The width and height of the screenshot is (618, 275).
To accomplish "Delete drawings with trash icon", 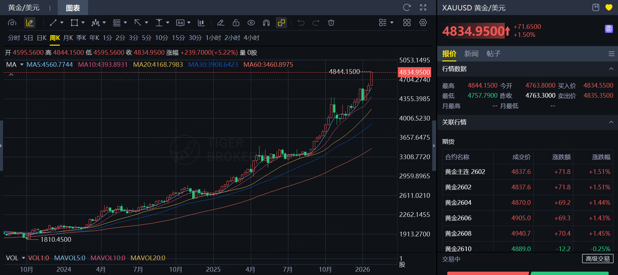I will tap(331, 23).
